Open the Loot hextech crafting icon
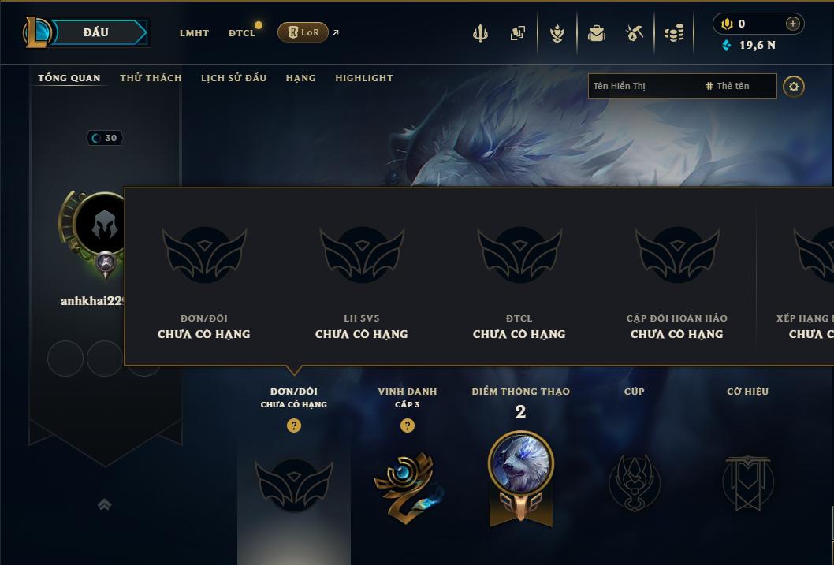This screenshot has width=834, height=565. (x=634, y=33)
